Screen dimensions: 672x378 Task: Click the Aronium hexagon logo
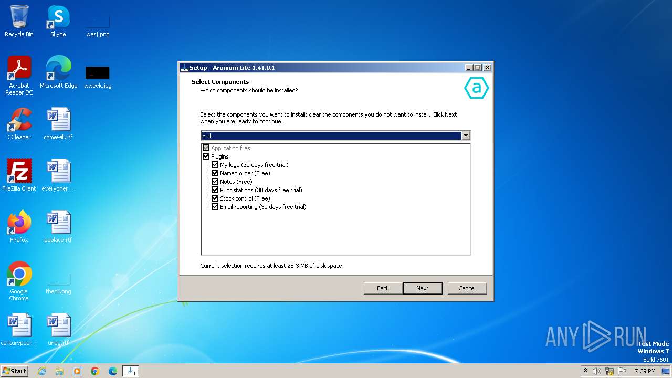(x=476, y=88)
